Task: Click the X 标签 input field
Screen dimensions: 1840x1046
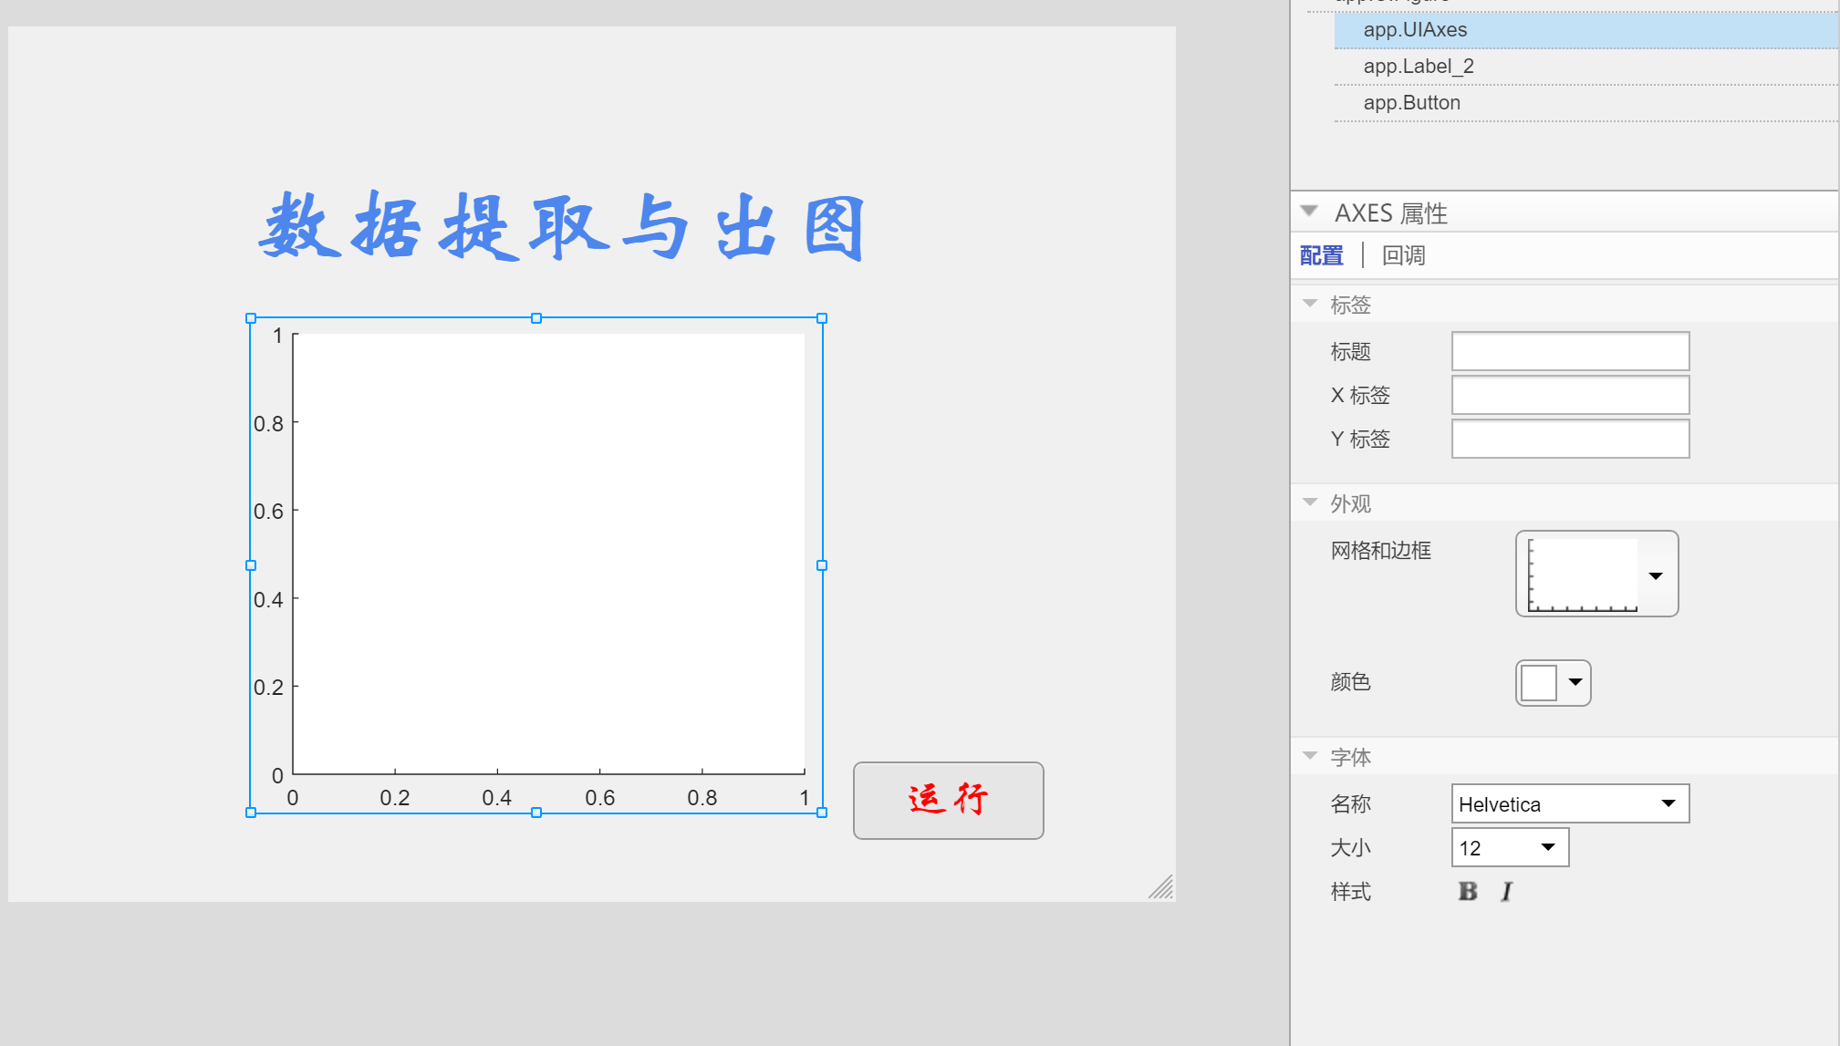Action: coord(1570,395)
